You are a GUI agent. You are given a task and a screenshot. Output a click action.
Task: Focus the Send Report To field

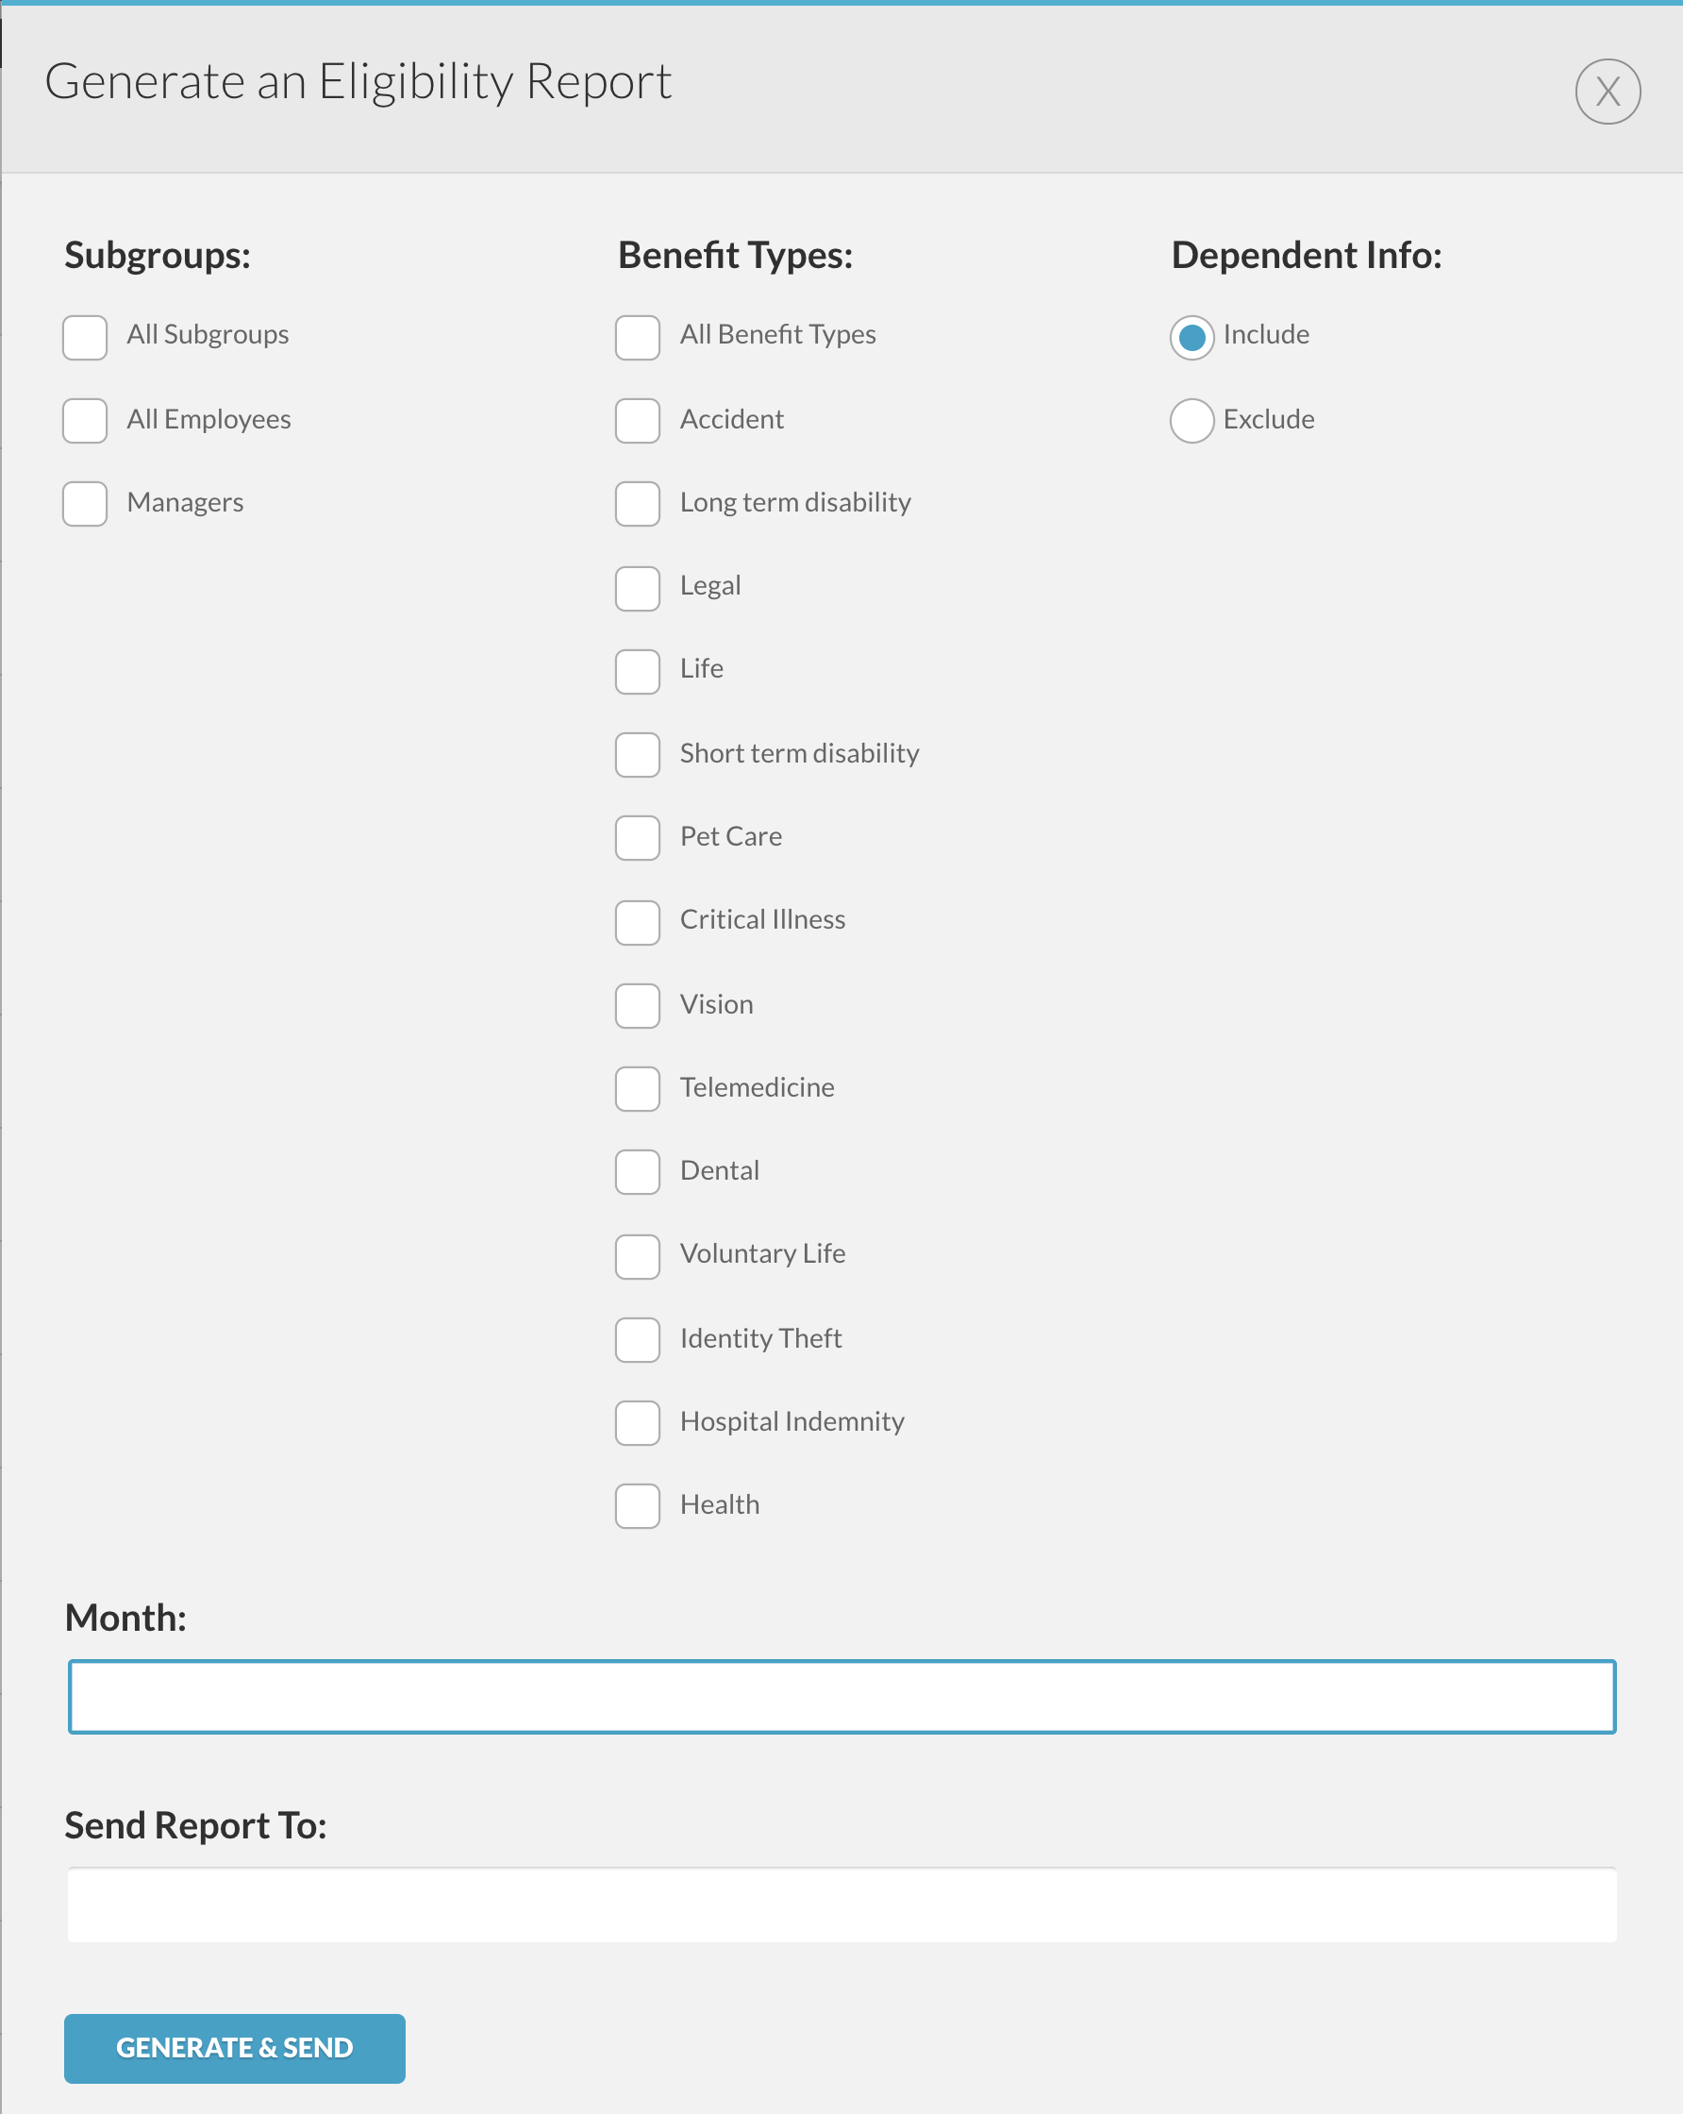click(842, 1905)
